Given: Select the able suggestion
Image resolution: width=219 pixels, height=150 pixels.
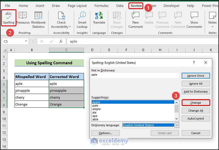Looking at the screenshot, I should point(133,119).
